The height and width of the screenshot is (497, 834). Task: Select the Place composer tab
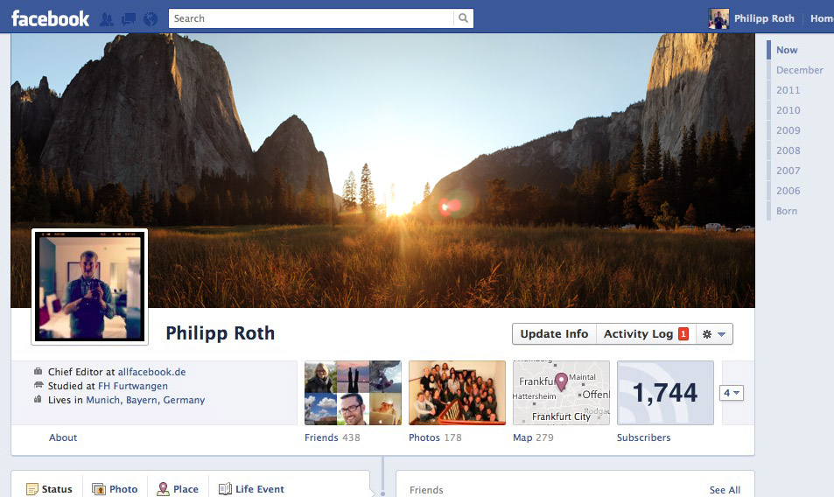click(178, 489)
